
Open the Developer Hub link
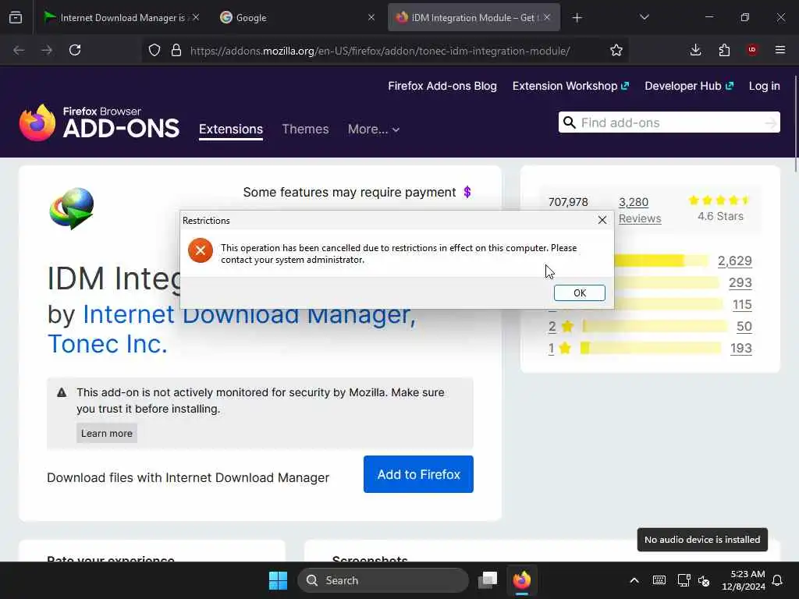click(689, 86)
